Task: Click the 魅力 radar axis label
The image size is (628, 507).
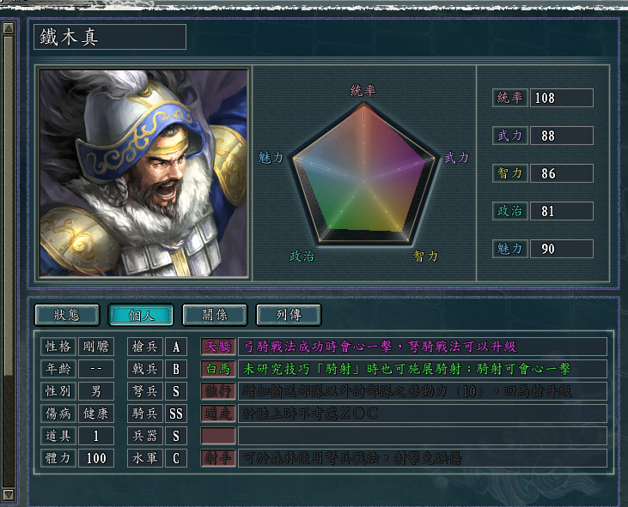Action: click(271, 158)
